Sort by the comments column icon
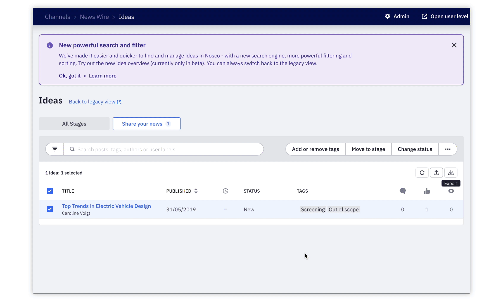The height and width of the screenshot is (301, 503). coord(403,191)
